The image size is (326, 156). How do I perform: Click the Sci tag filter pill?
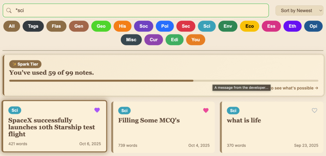coord(207,26)
